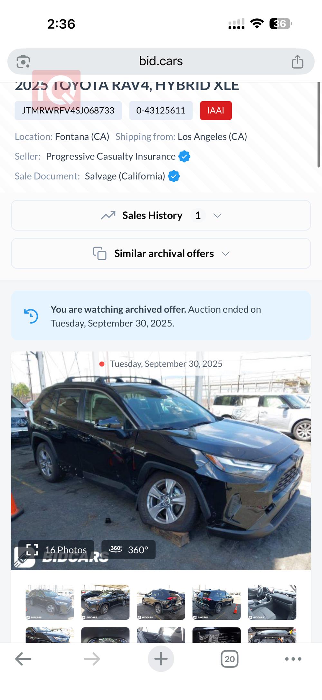The height and width of the screenshot is (700, 322).
Task: Go back with the browser back arrow
Action: 23,659
